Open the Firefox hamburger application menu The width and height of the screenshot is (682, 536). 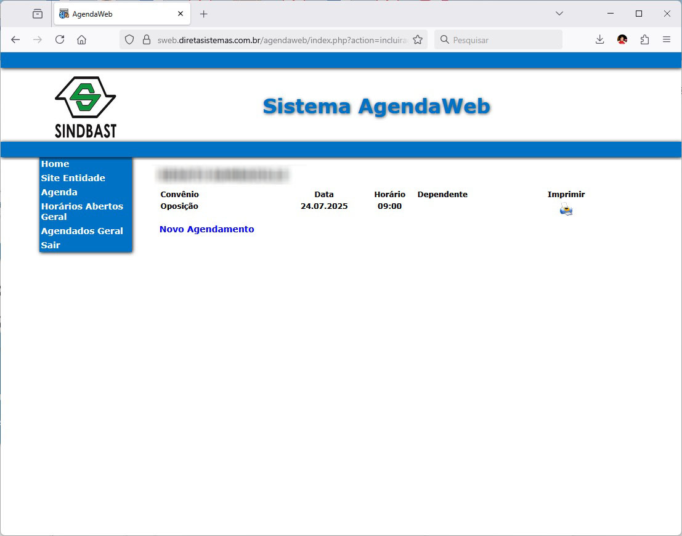667,39
